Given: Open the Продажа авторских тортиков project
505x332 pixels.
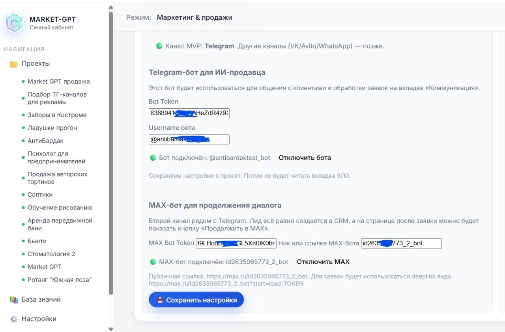Looking at the screenshot, I should click(58, 178).
